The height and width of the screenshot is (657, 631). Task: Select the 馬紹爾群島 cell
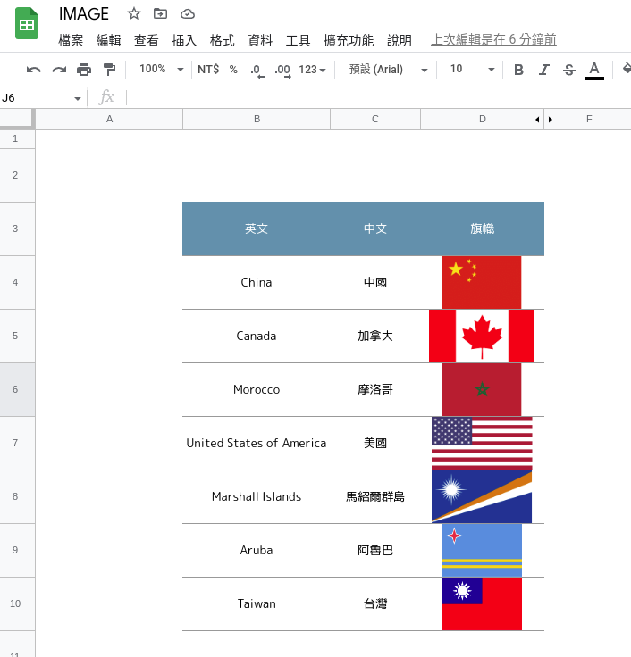[x=375, y=497]
